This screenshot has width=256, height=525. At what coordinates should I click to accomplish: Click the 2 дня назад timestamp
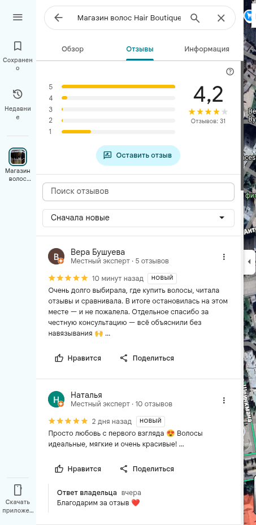pyautogui.click(x=112, y=421)
